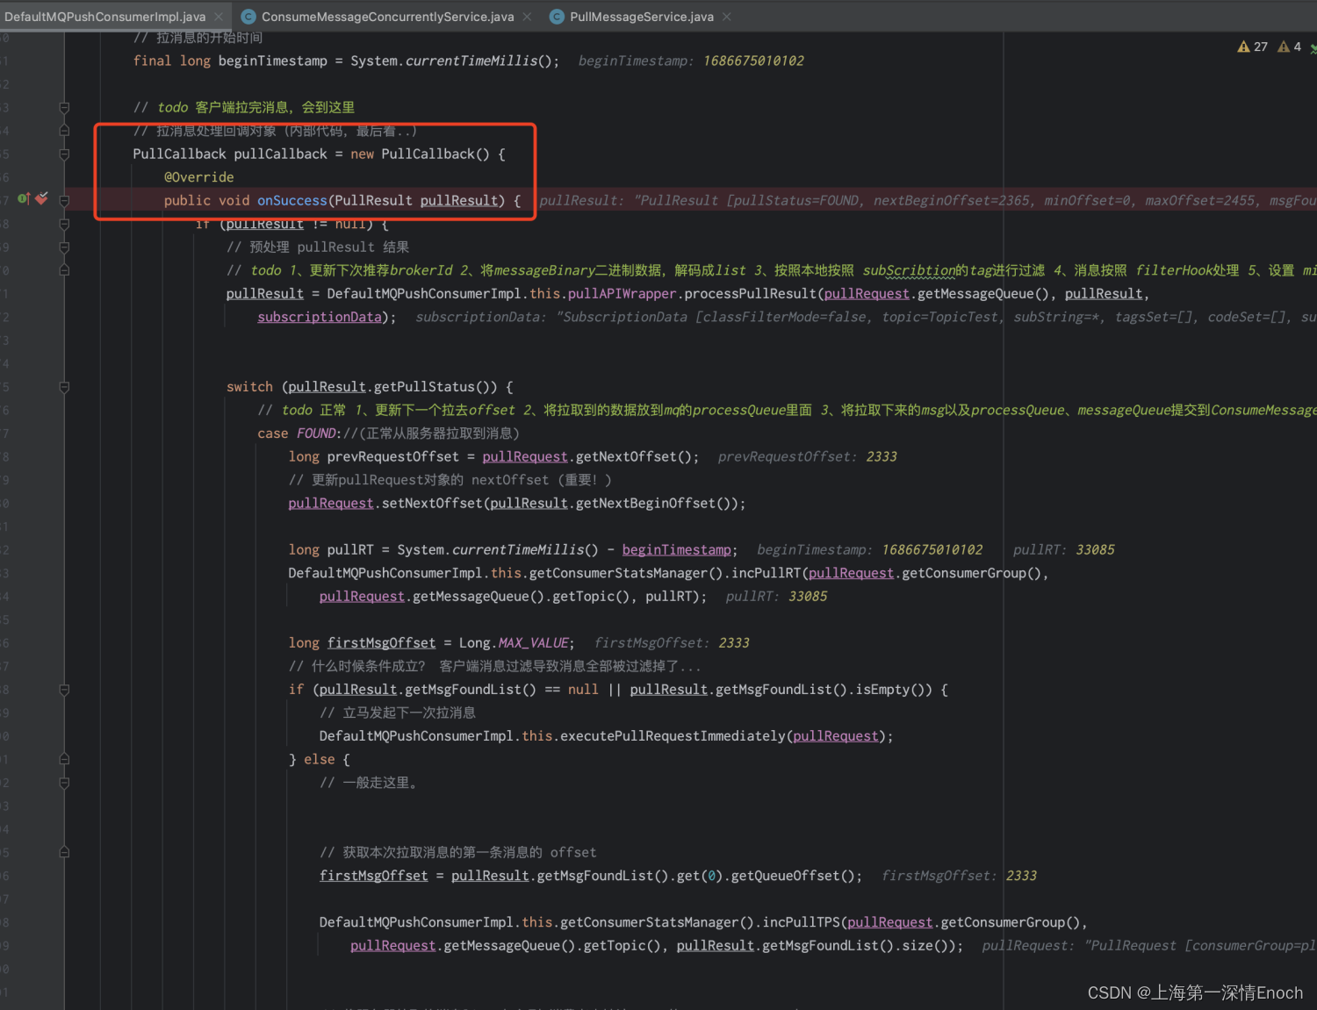Toggle the fold at the '// todo 1、更新下次推荐brokerId' comment
Viewport: 1317px width, 1010px height.
coord(64,270)
